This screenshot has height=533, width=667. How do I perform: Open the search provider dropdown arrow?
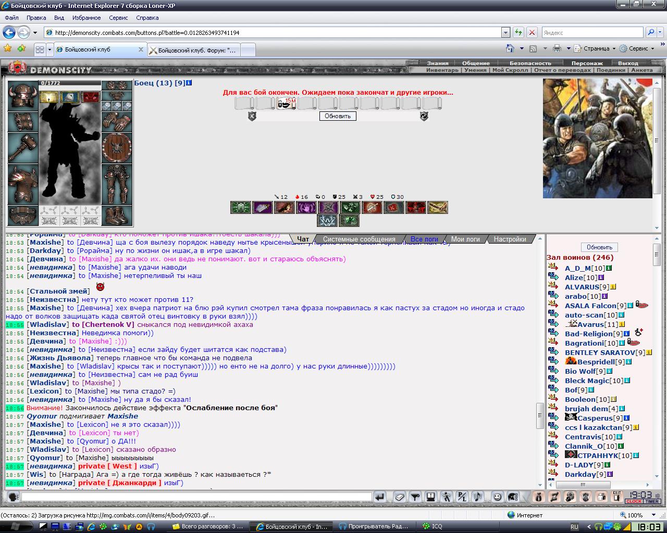tap(660, 32)
